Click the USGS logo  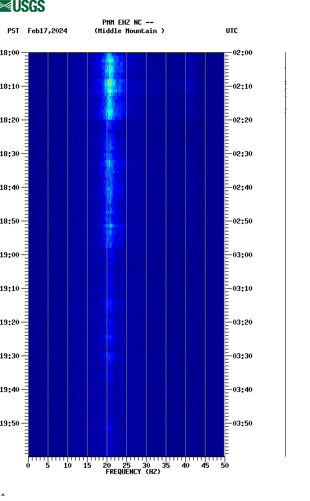tap(22, 6)
